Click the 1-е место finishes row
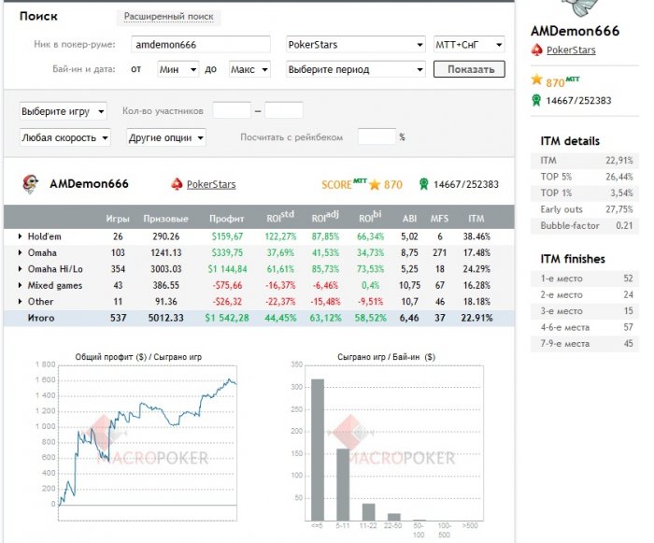 (x=585, y=279)
